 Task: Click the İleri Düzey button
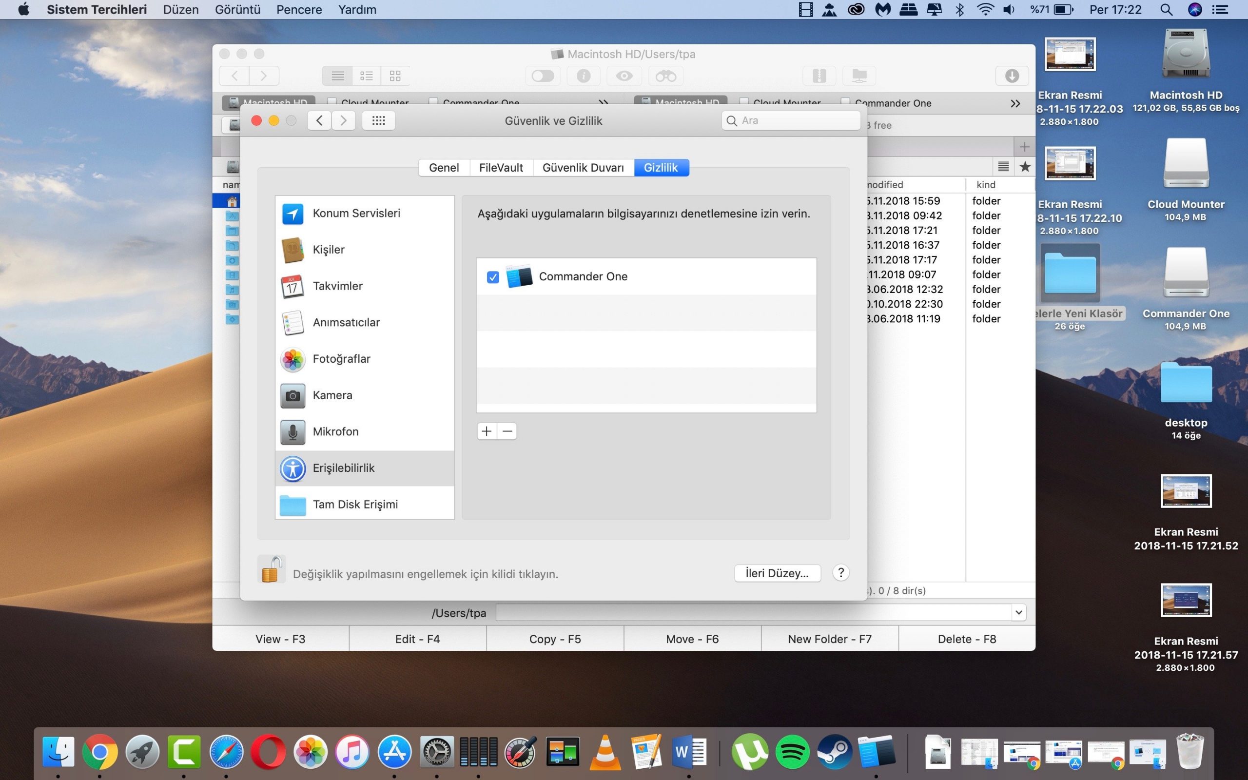(x=777, y=573)
